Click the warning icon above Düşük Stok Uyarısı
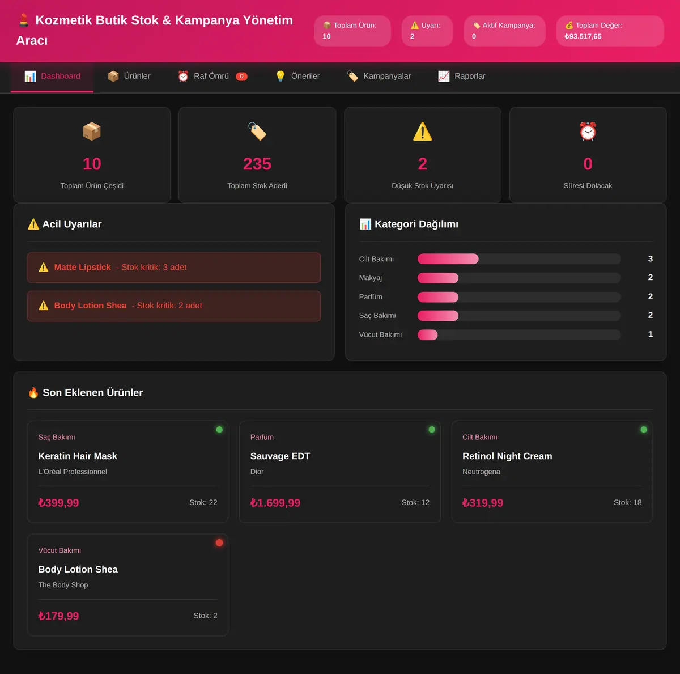The height and width of the screenshot is (674, 680). [423, 132]
